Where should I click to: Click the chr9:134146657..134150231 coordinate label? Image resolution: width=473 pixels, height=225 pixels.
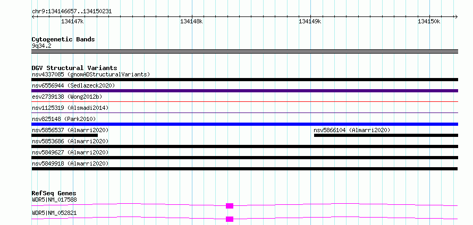click(x=72, y=12)
